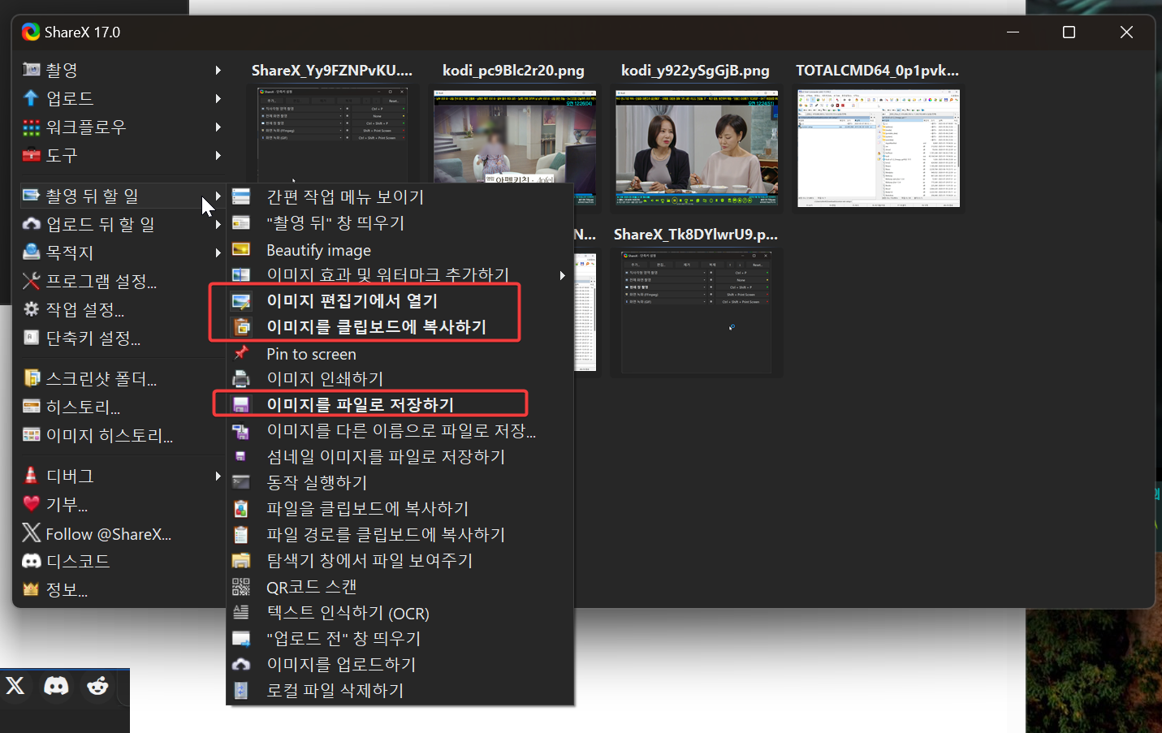Click the drive icon next to 목적지
Image resolution: width=1162 pixels, height=733 pixels.
coord(31,252)
